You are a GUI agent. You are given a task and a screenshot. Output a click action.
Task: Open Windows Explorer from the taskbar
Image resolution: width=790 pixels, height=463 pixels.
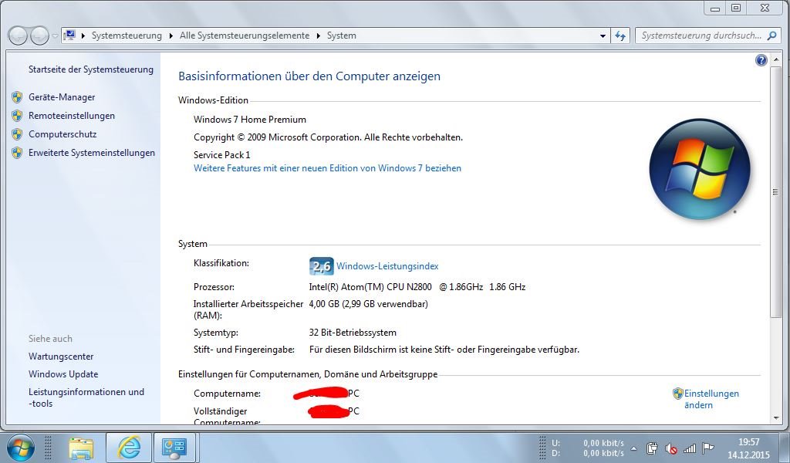tap(81, 448)
